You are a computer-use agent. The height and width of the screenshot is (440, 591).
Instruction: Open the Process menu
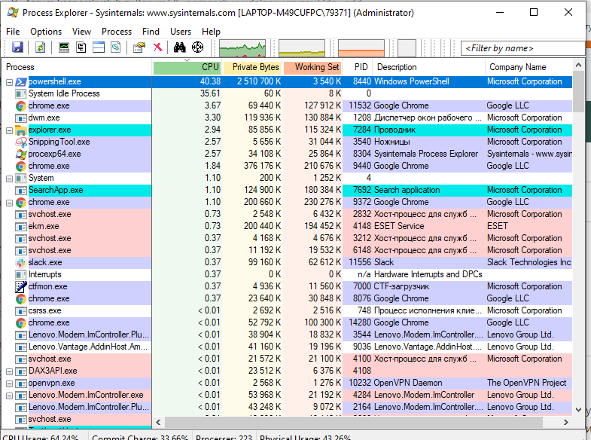[x=117, y=32]
